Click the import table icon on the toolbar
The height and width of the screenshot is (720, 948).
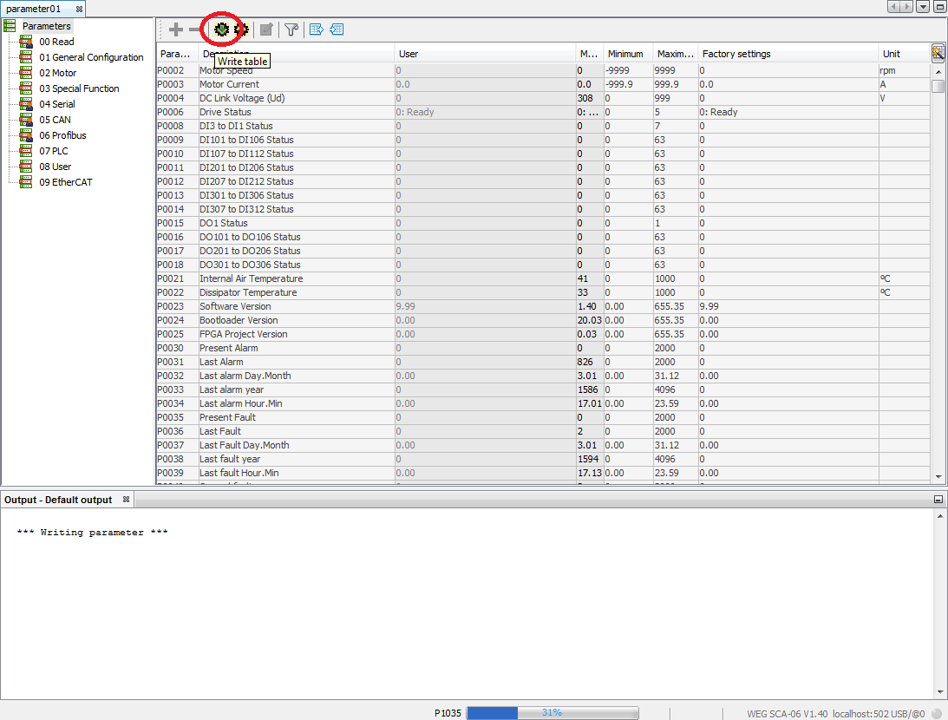(337, 29)
